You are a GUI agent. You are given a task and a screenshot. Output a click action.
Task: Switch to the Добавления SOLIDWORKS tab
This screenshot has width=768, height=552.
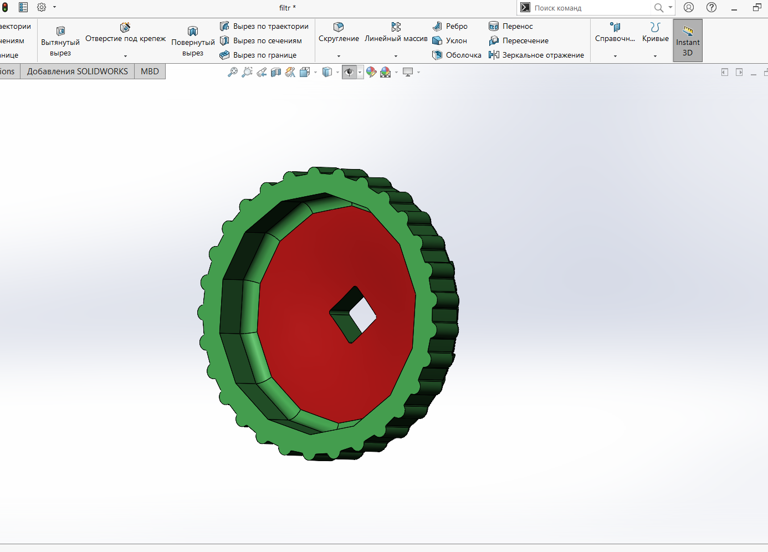pyautogui.click(x=77, y=71)
